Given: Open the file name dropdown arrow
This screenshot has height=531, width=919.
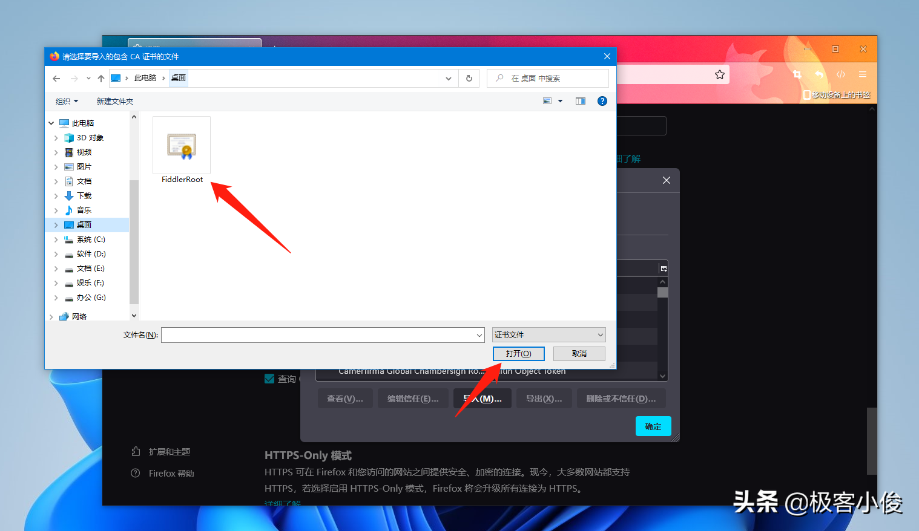Looking at the screenshot, I should (479, 335).
